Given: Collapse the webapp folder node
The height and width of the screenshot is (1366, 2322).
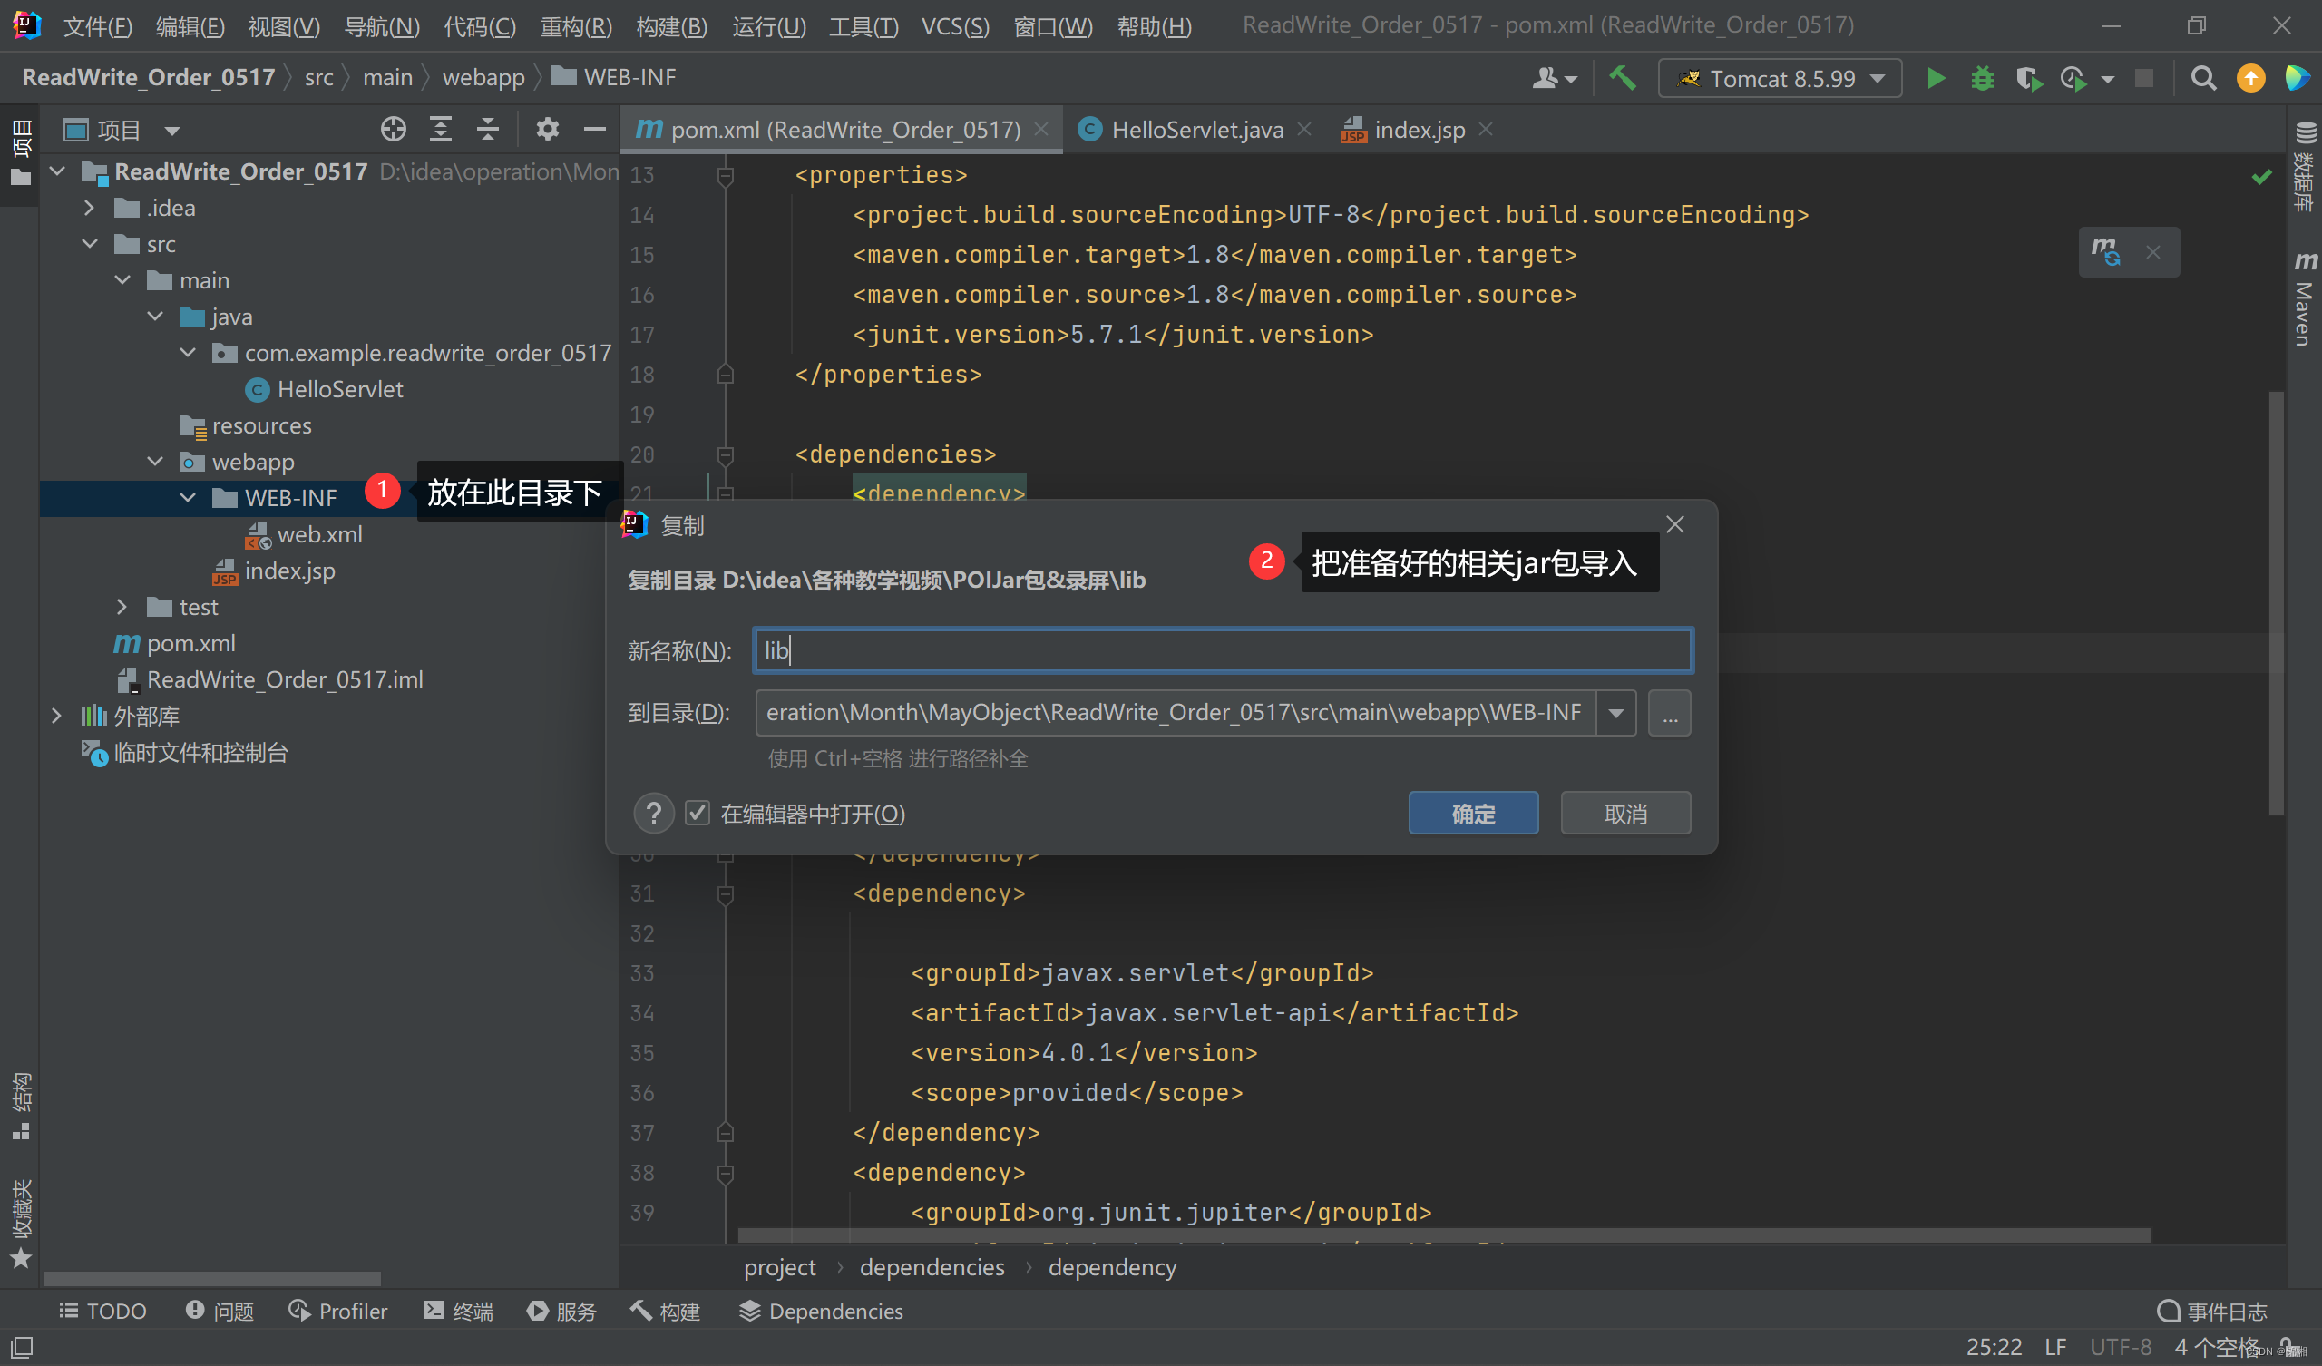Looking at the screenshot, I should click(x=155, y=461).
